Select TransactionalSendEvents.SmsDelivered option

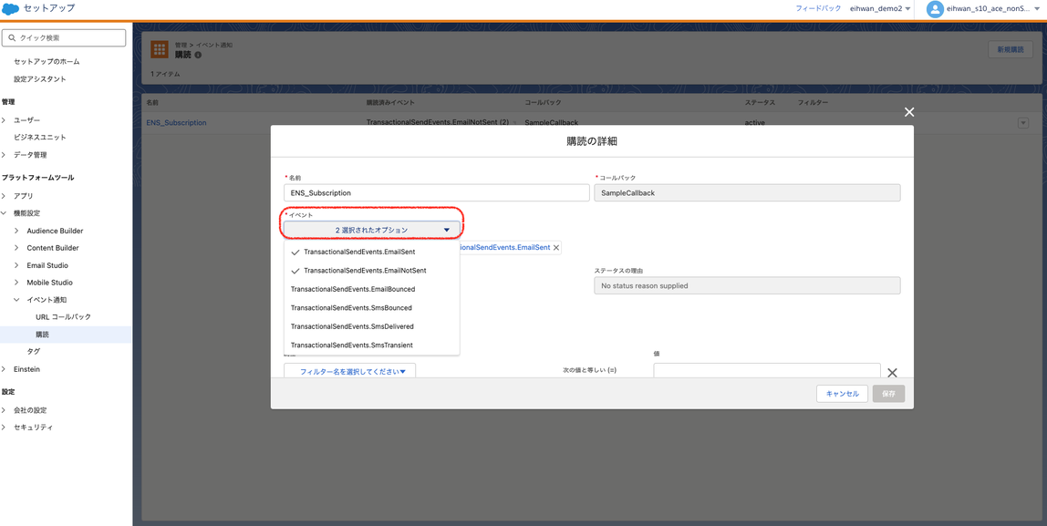tap(372, 326)
